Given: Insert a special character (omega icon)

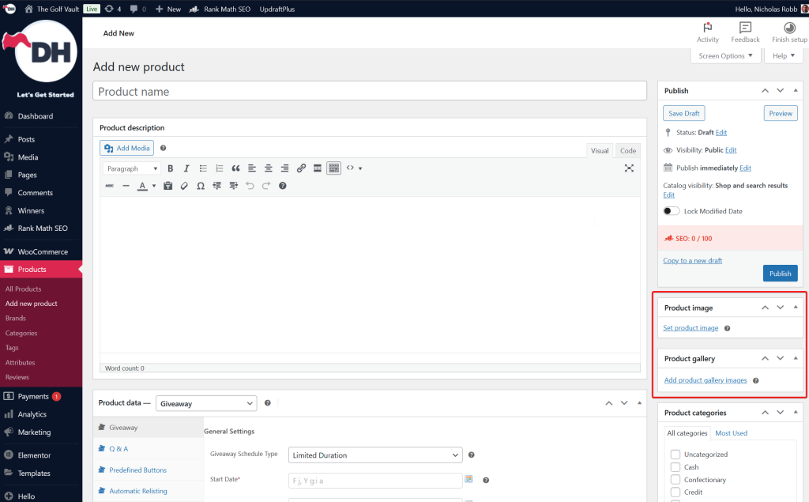Looking at the screenshot, I should coord(201,186).
